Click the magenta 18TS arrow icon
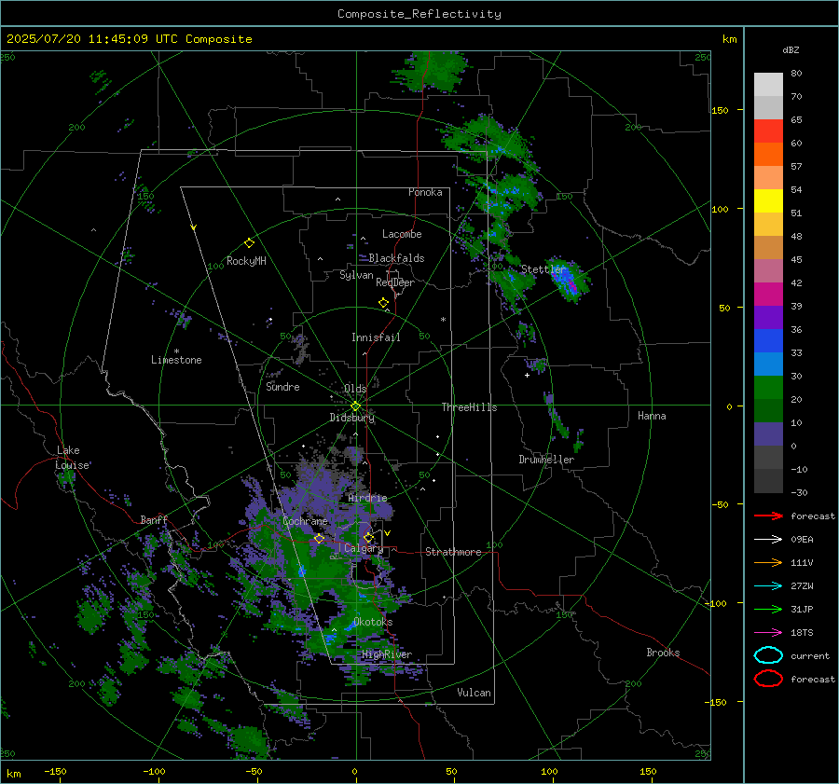Image resolution: width=839 pixels, height=784 pixels. click(x=768, y=633)
